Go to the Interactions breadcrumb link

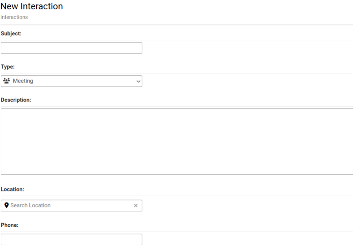[x=14, y=17]
